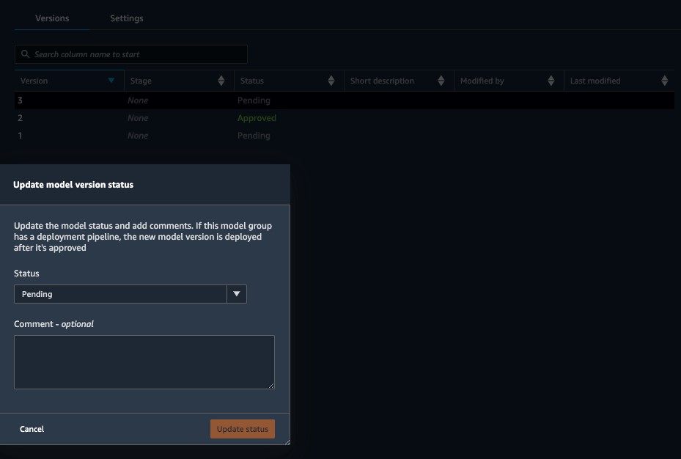This screenshot has height=459, width=681.
Task: Grab the comment box resize handle
Action: pyautogui.click(x=271, y=386)
